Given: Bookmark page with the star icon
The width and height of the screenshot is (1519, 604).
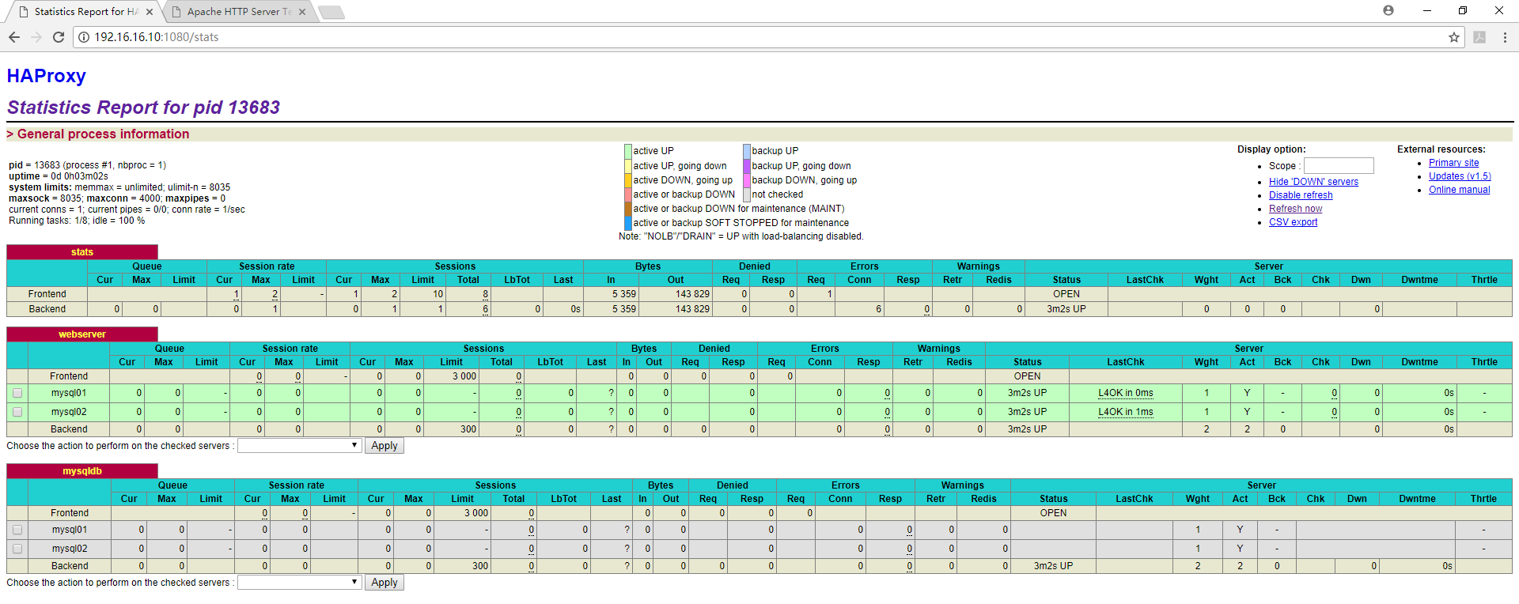Looking at the screenshot, I should click(x=1453, y=37).
